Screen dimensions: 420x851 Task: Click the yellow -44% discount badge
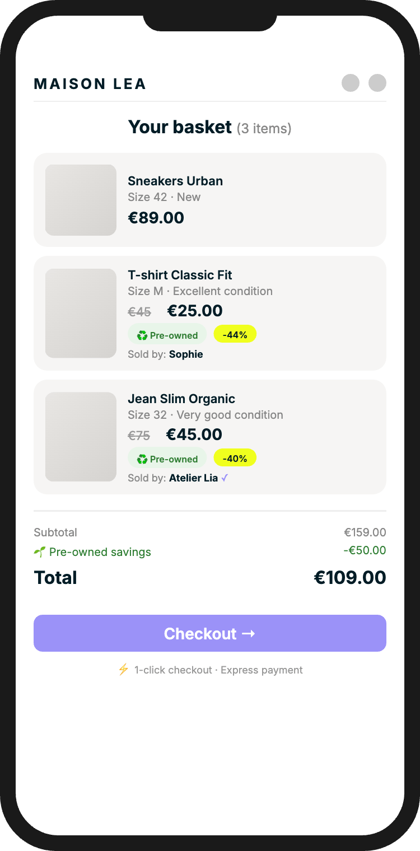[x=235, y=335]
